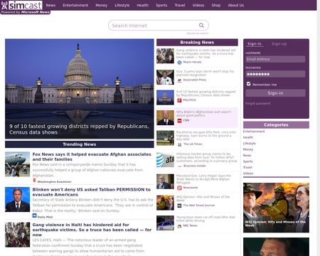The width and height of the screenshot is (320, 256).
Task: Switch to the Sign-in tab
Action: 254,44
